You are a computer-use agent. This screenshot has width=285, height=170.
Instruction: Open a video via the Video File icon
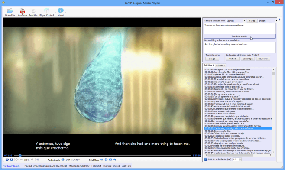pos(10,12)
